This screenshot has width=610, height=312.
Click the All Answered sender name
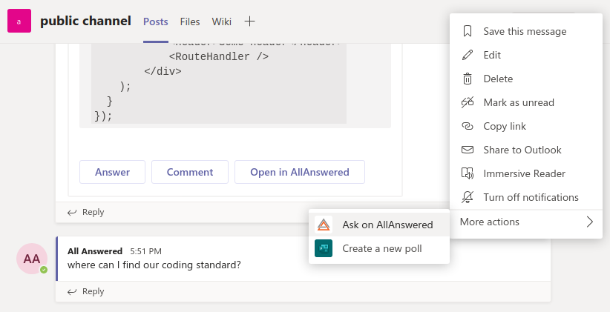click(x=95, y=251)
